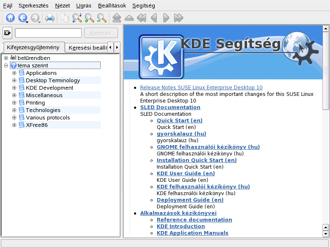Image resolution: width=330 pixels, height=248 pixels.
Task: Zoom out with the minus magnifier
Action: click(x=101, y=18)
